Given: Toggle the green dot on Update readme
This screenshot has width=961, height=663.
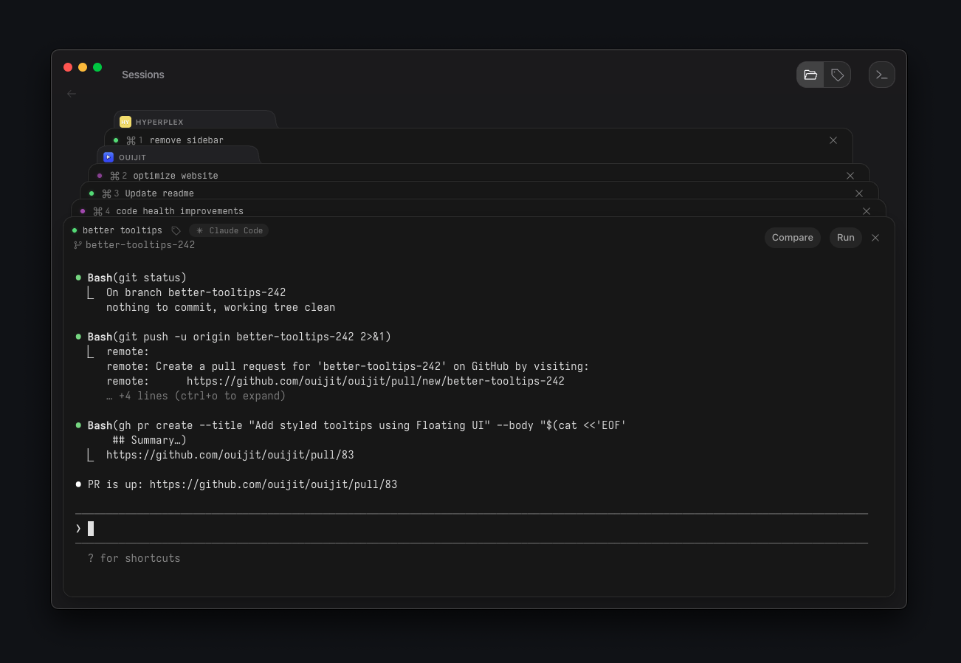Looking at the screenshot, I should point(91,193).
